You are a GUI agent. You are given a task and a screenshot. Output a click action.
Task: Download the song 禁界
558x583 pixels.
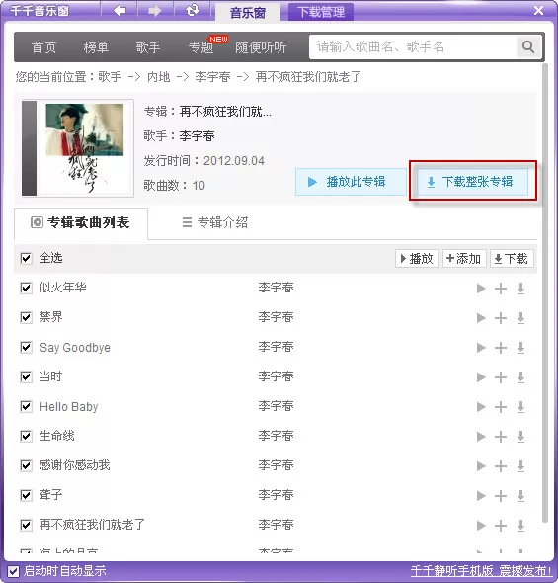[520, 318]
